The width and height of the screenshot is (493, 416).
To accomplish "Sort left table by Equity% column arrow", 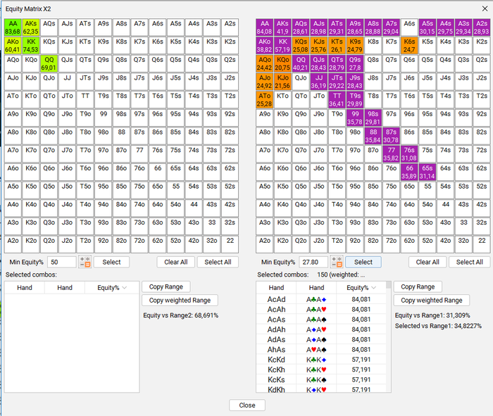I will coord(125,288).
